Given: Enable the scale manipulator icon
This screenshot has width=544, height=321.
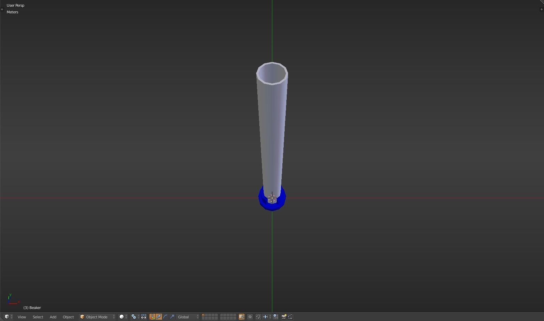Looking at the screenshot, I should 172,317.
